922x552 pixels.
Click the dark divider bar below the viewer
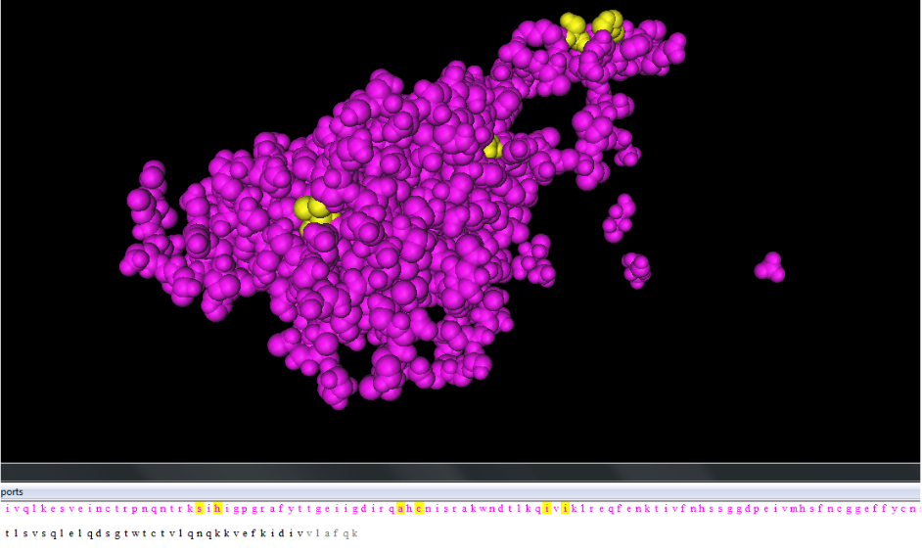pyautogui.click(x=460, y=473)
